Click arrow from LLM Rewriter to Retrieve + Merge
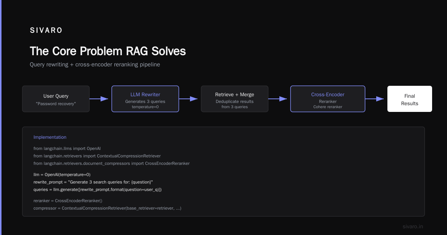The height and width of the screenshot is (235, 447). pyautogui.click(x=188, y=99)
